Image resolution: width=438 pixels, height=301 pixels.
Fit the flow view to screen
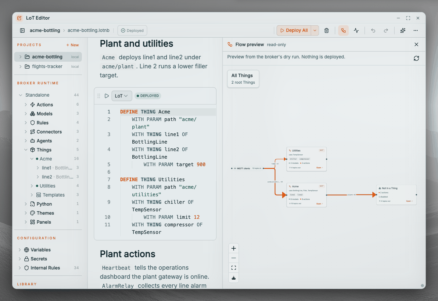pos(233,268)
